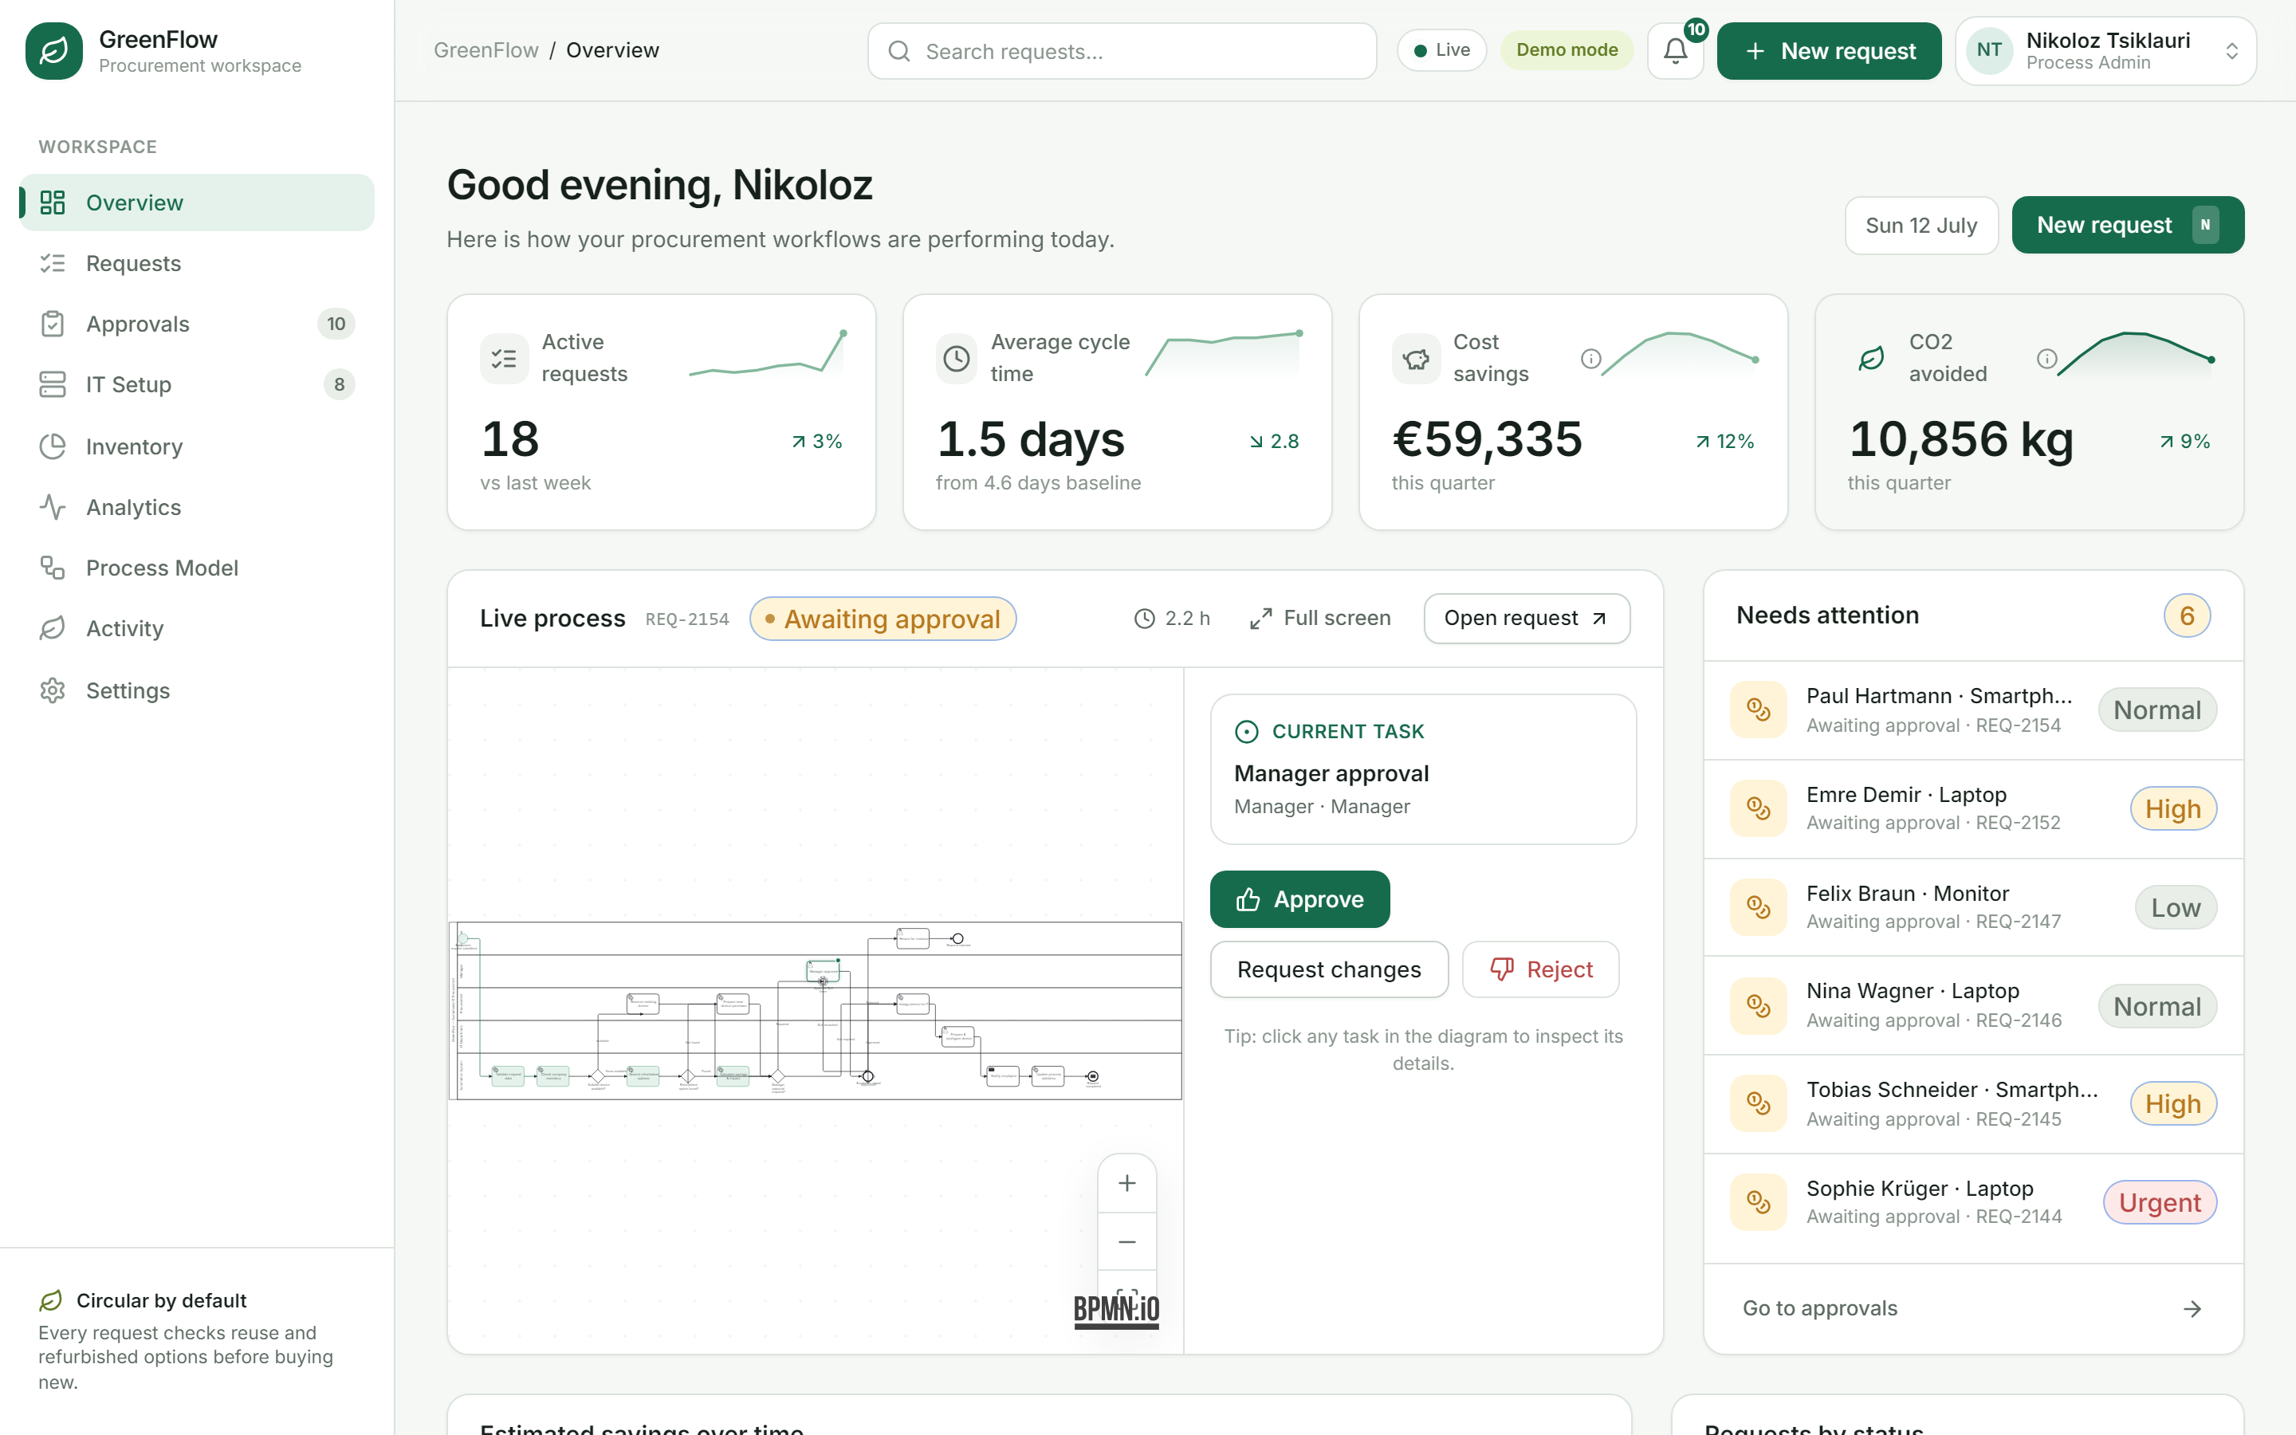
Task: Click the New request button in top bar
Action: click(1828, 50)
